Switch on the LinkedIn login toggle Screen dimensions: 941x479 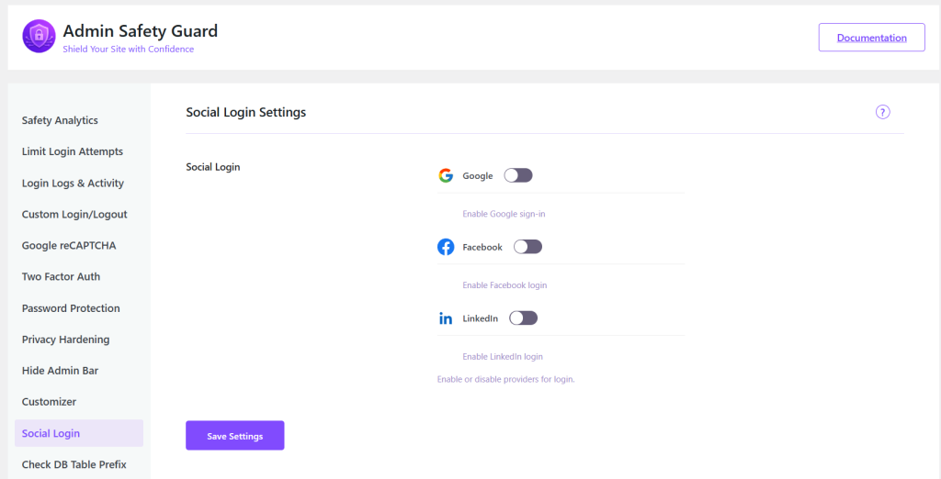pyautogui.click(x=523, y=318)
